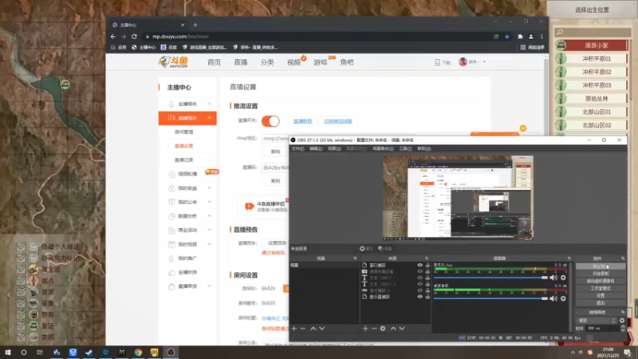The height and width of the screenshot is (359, 638).
Task: Open 直播记录 in the Douyu sidebar
Action: pos(184,160)
